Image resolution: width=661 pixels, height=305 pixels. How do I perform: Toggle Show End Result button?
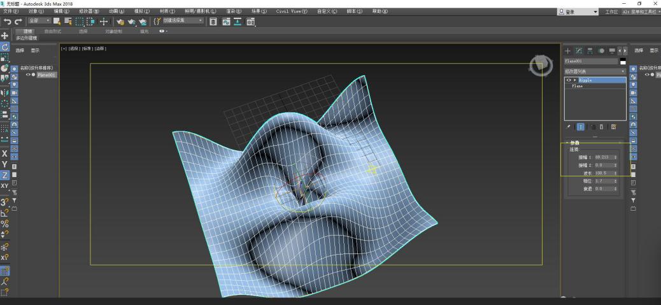click(581, 127)
